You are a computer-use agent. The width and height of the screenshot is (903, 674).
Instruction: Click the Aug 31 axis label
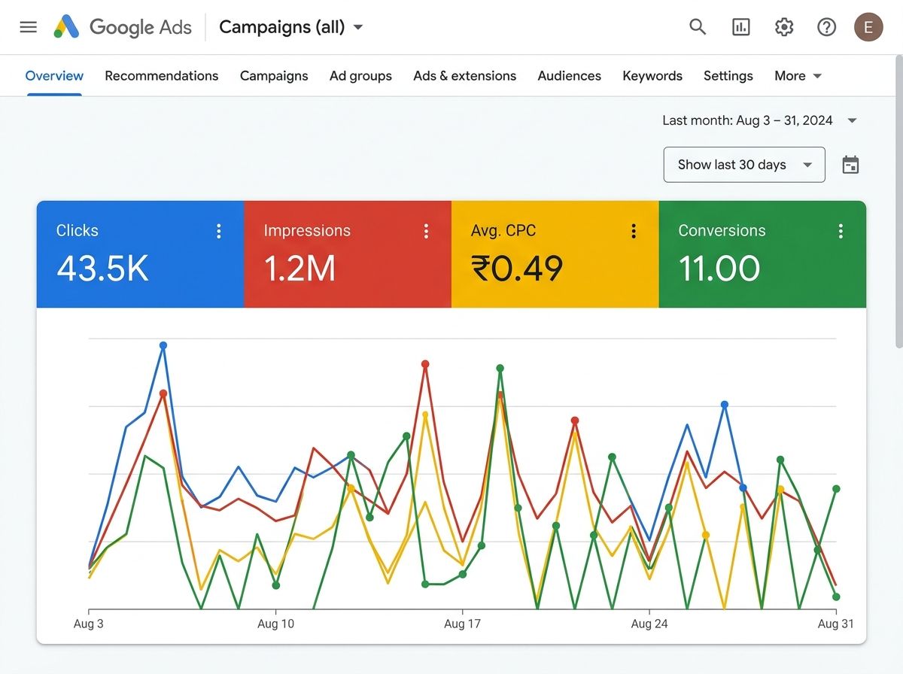(x=835, y=624)
